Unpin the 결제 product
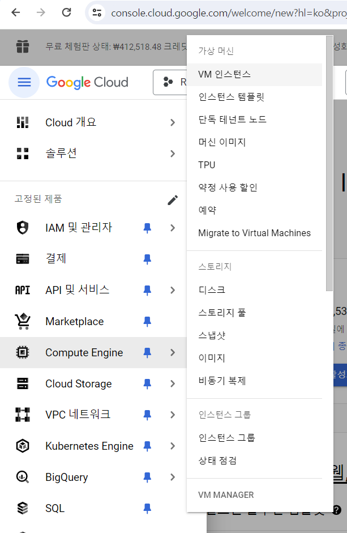Image resolution: width=347 pixels, height=533 pixels. [x=147, y=259]
